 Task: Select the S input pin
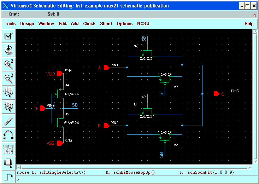[43, 108]
